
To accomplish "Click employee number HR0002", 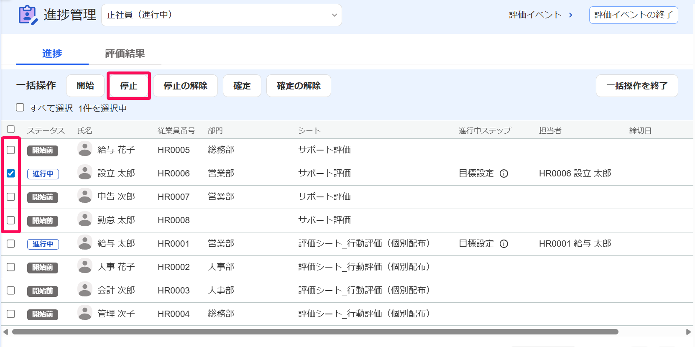I will (x=174, y=267).
